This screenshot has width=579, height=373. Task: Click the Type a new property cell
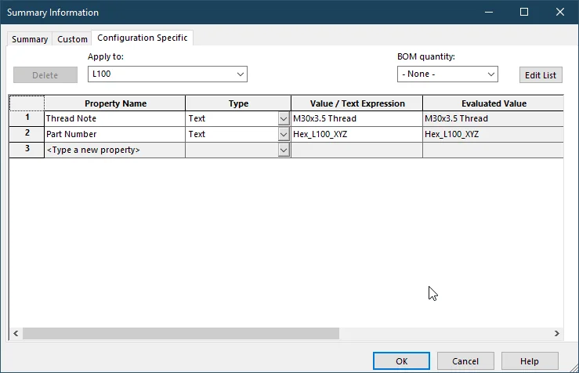(x=114, y=150)
